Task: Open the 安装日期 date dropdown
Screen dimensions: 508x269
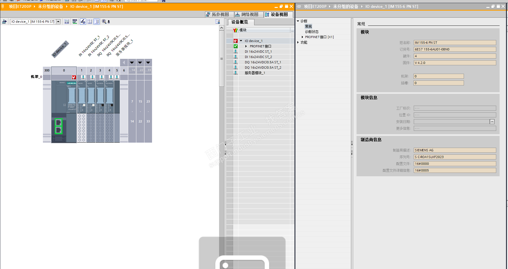Action: coord(492,122)
